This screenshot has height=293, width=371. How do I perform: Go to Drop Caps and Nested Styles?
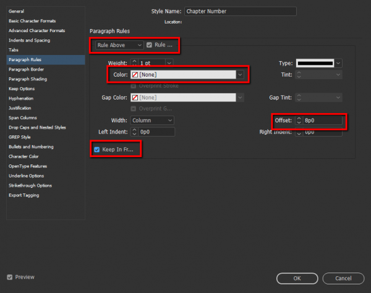(x=36, y=127)
